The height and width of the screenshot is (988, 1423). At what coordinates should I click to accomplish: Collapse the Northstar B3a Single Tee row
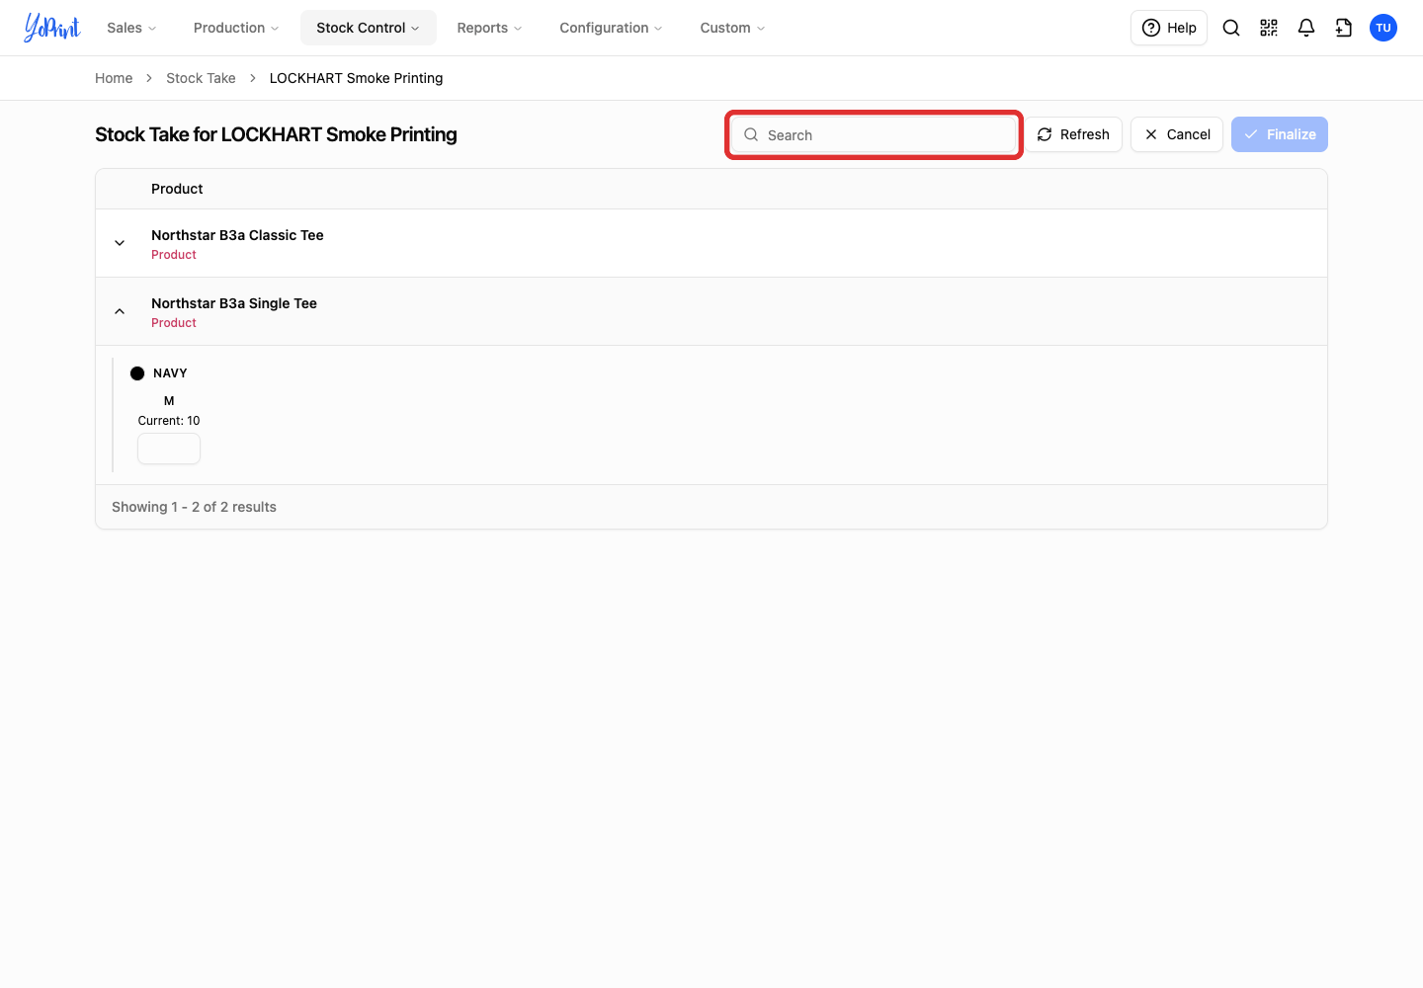click(120, 311)
